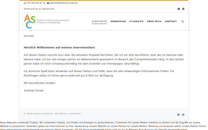Open the Xing icon in the header

click(179, 9)
